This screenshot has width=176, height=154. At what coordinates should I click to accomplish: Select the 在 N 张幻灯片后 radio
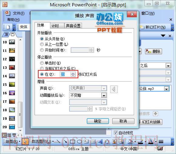[42, 74]
